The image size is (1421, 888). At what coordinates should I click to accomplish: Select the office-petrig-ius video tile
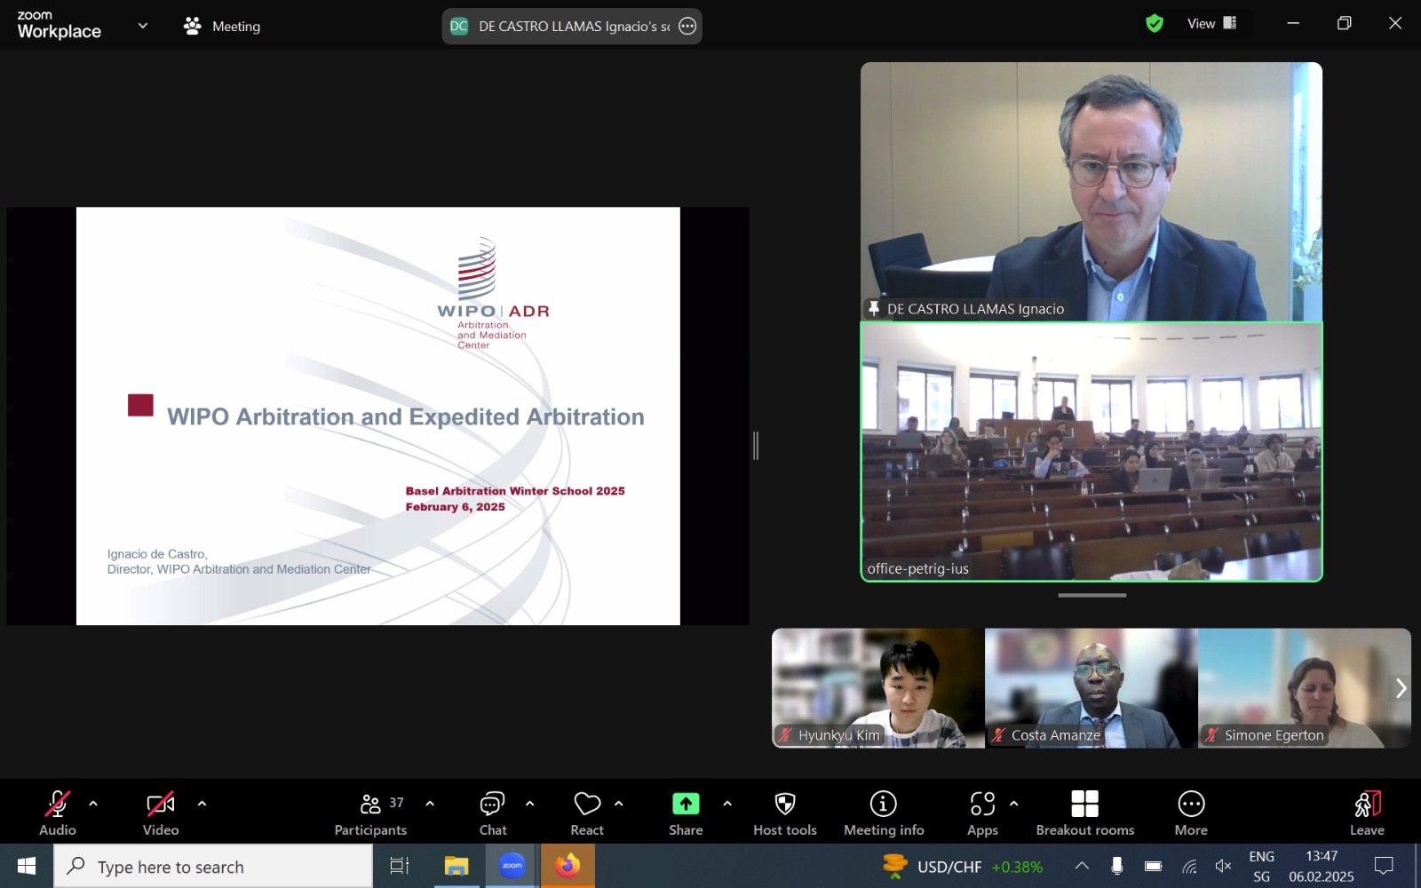click(x=1092, y=452)
